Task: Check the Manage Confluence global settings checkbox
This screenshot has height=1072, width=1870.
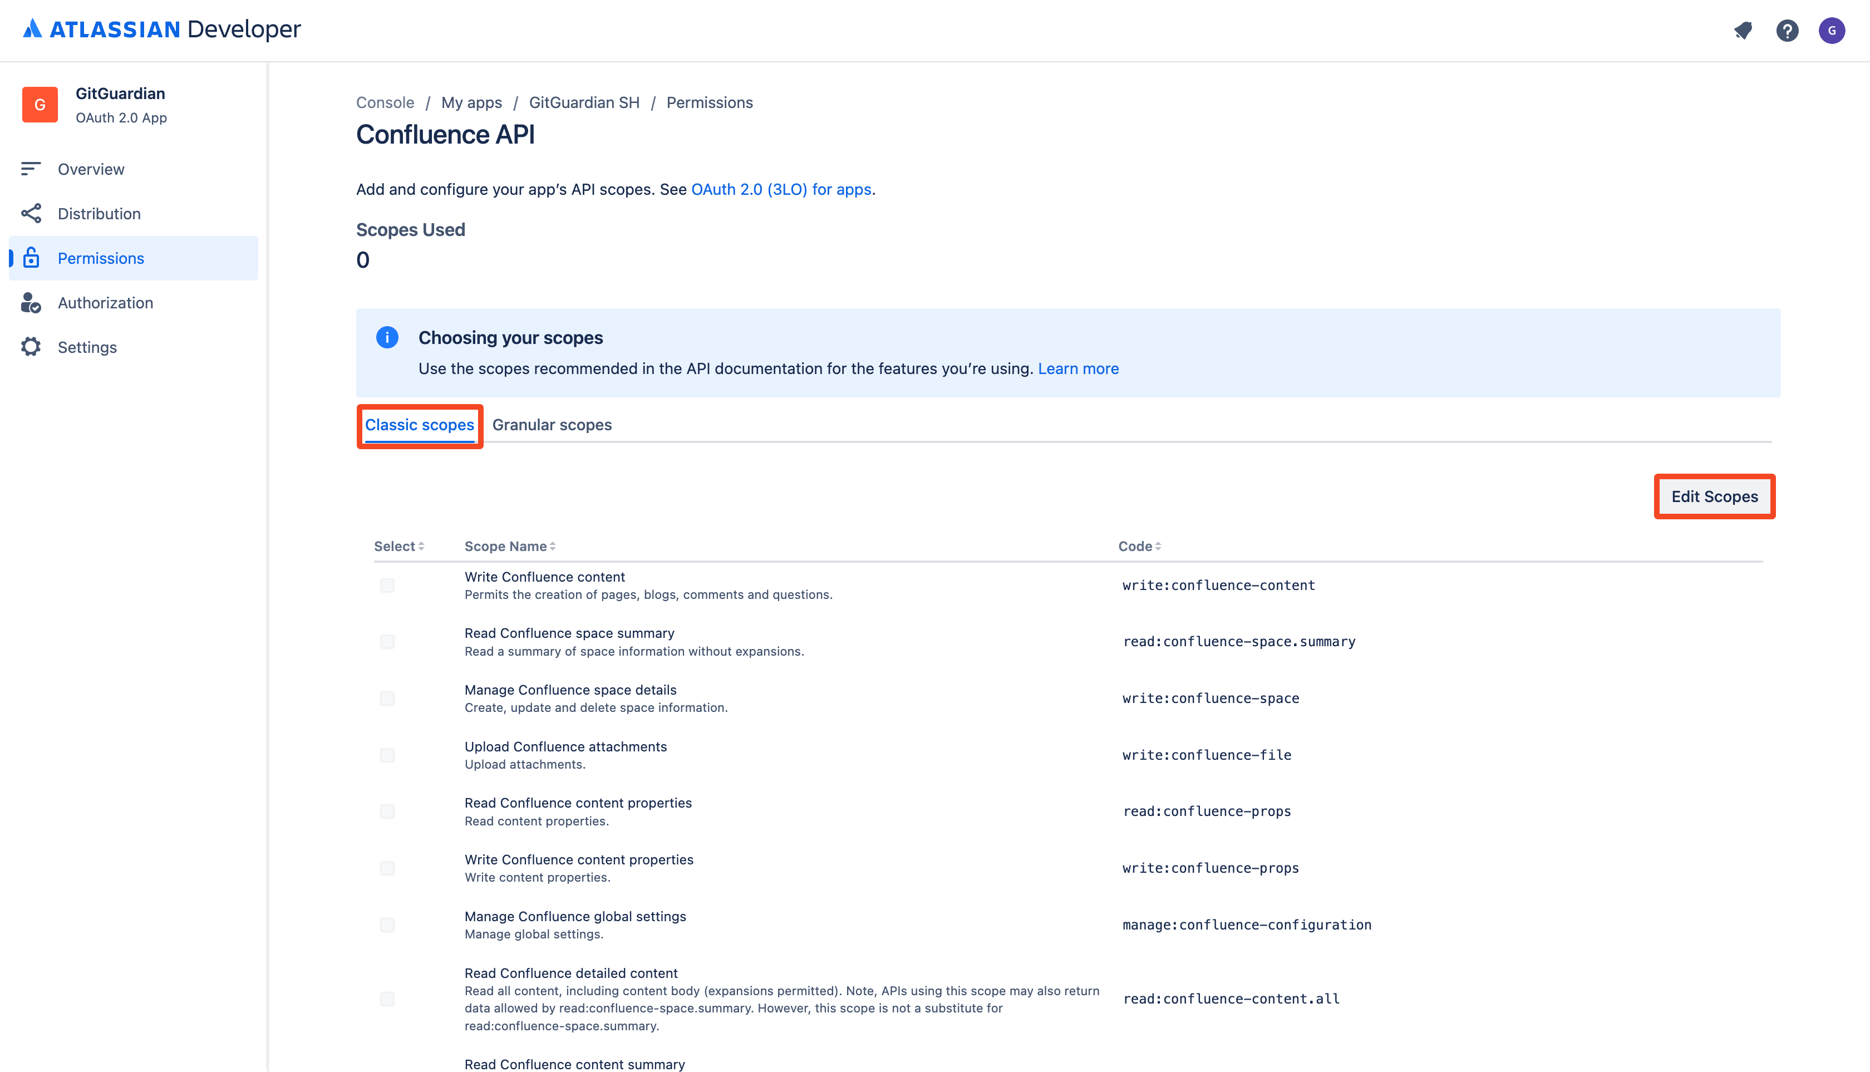Action: pyautogui.click(x=387, y=925)
